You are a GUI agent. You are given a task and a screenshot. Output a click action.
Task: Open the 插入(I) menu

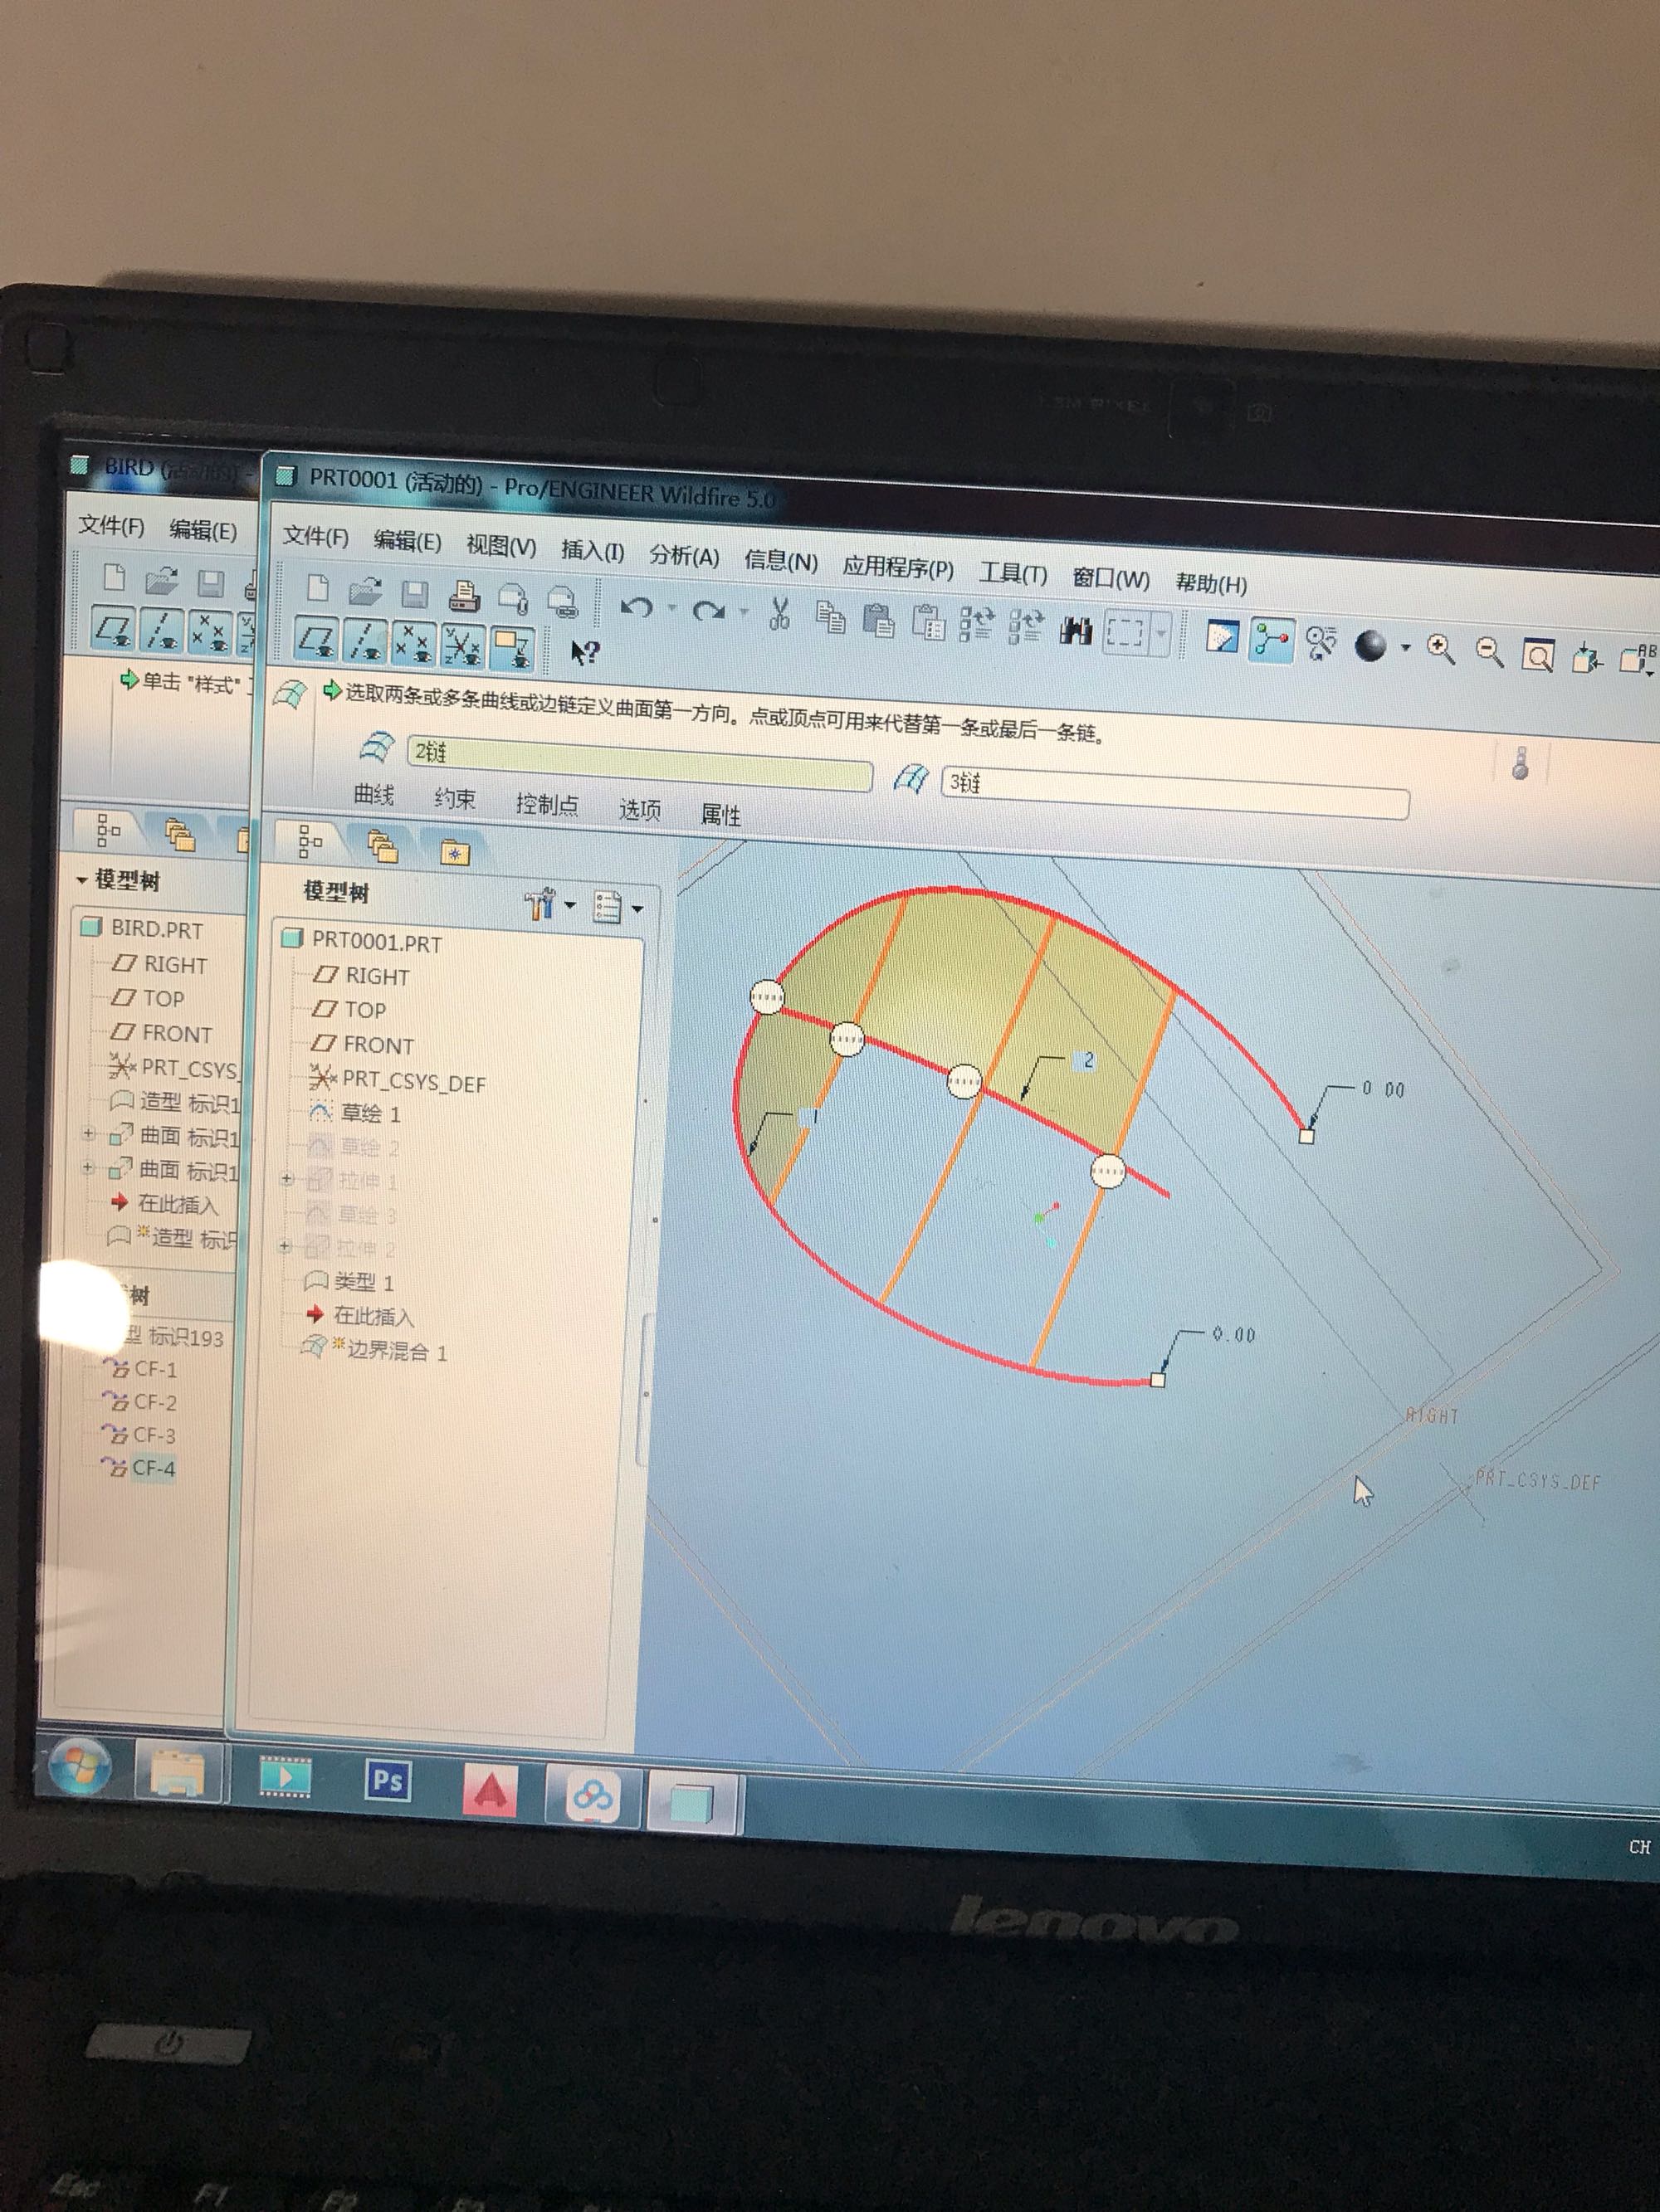593,550
